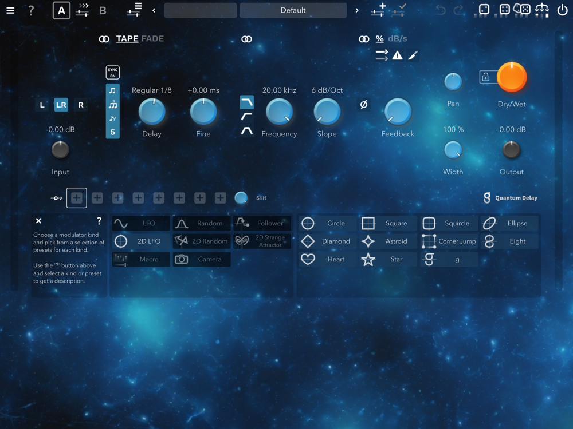Select LR channel button

click(x=61, y=105)
